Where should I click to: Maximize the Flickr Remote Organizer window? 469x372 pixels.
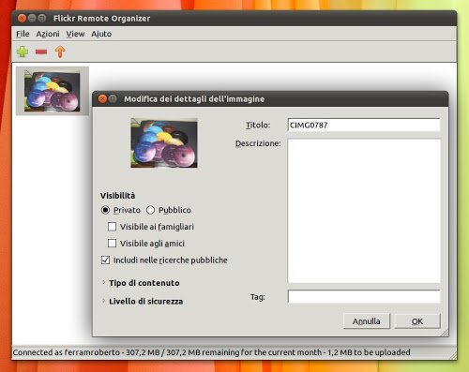tap(42, 18)
